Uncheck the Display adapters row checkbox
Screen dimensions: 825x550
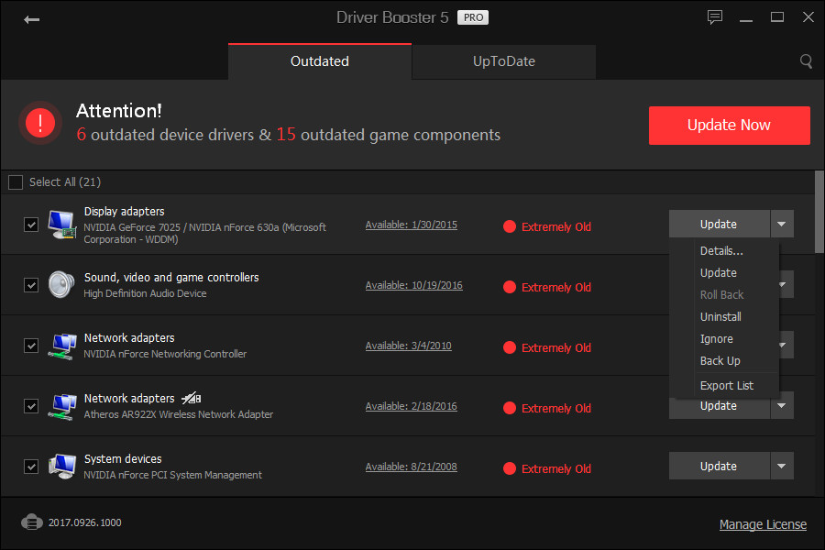pyautogui.click(x=30, y=224)
